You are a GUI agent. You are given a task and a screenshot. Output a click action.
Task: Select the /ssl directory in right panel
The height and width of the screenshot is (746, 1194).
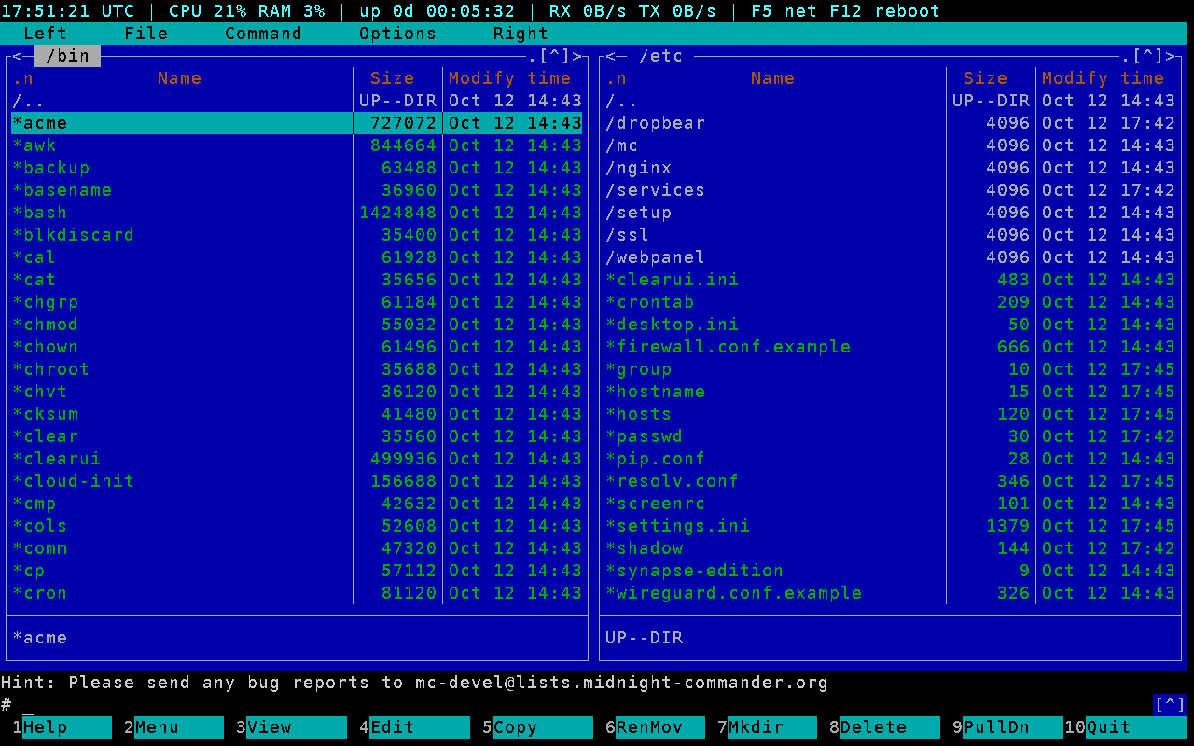[x=890, y=235]
